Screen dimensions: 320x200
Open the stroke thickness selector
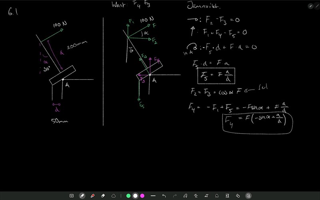pyautogui.click(x=153, y=196)
